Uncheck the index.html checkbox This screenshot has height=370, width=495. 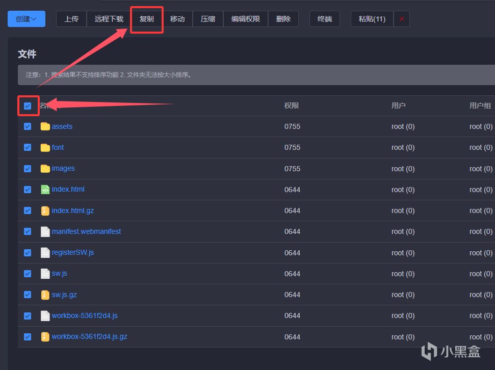point(28,190)
